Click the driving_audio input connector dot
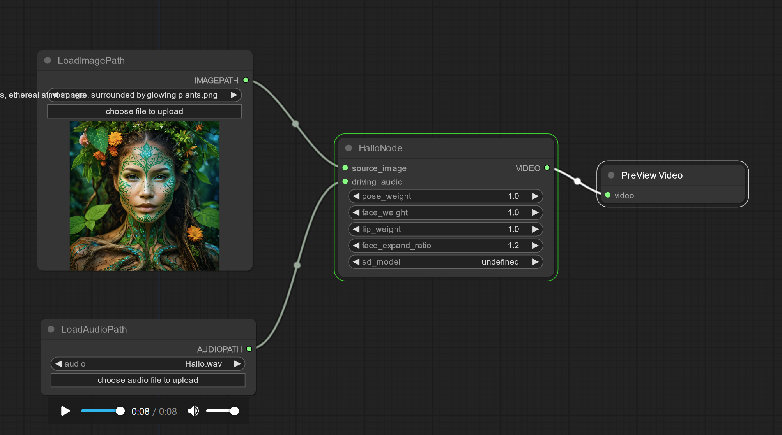 [345, 181]
